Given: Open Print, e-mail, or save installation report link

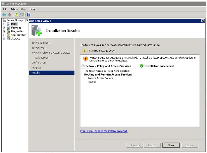Looking at the screenshot, I should pyautogui.click(x=104, y=131).
